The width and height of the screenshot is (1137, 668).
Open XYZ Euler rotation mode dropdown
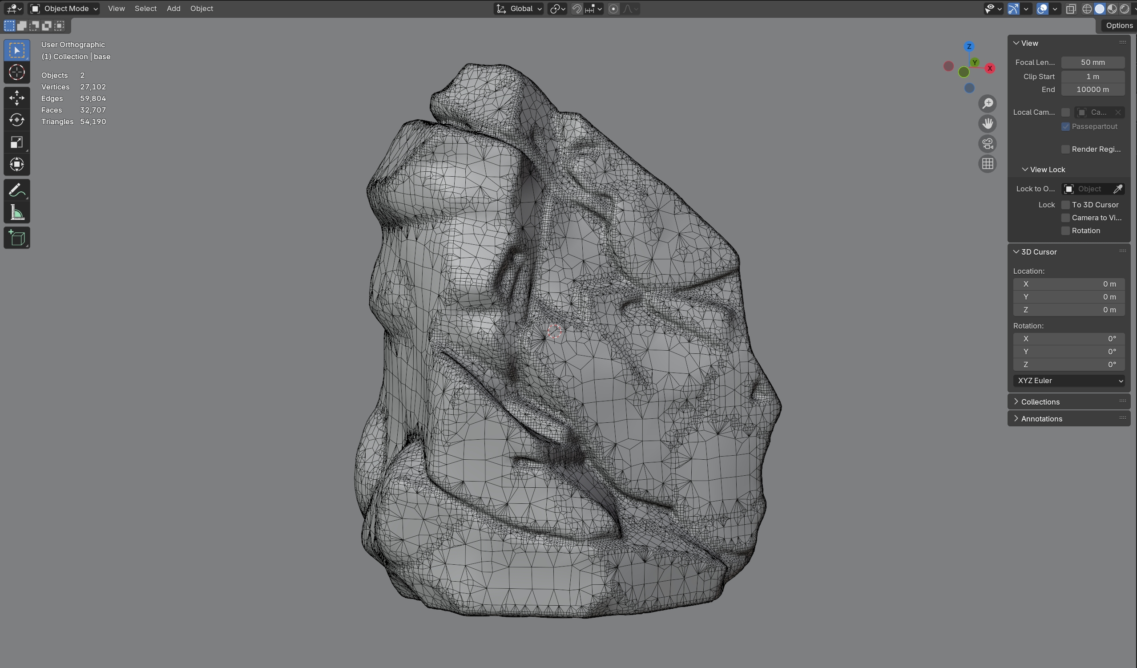[1068, 381]
